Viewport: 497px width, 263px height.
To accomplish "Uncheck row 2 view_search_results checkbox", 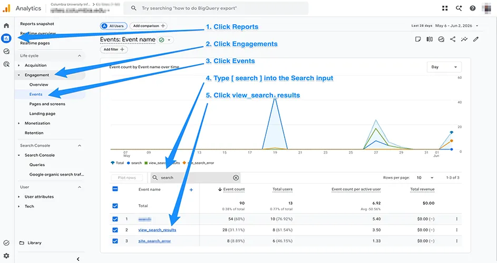I will point(115,230).
